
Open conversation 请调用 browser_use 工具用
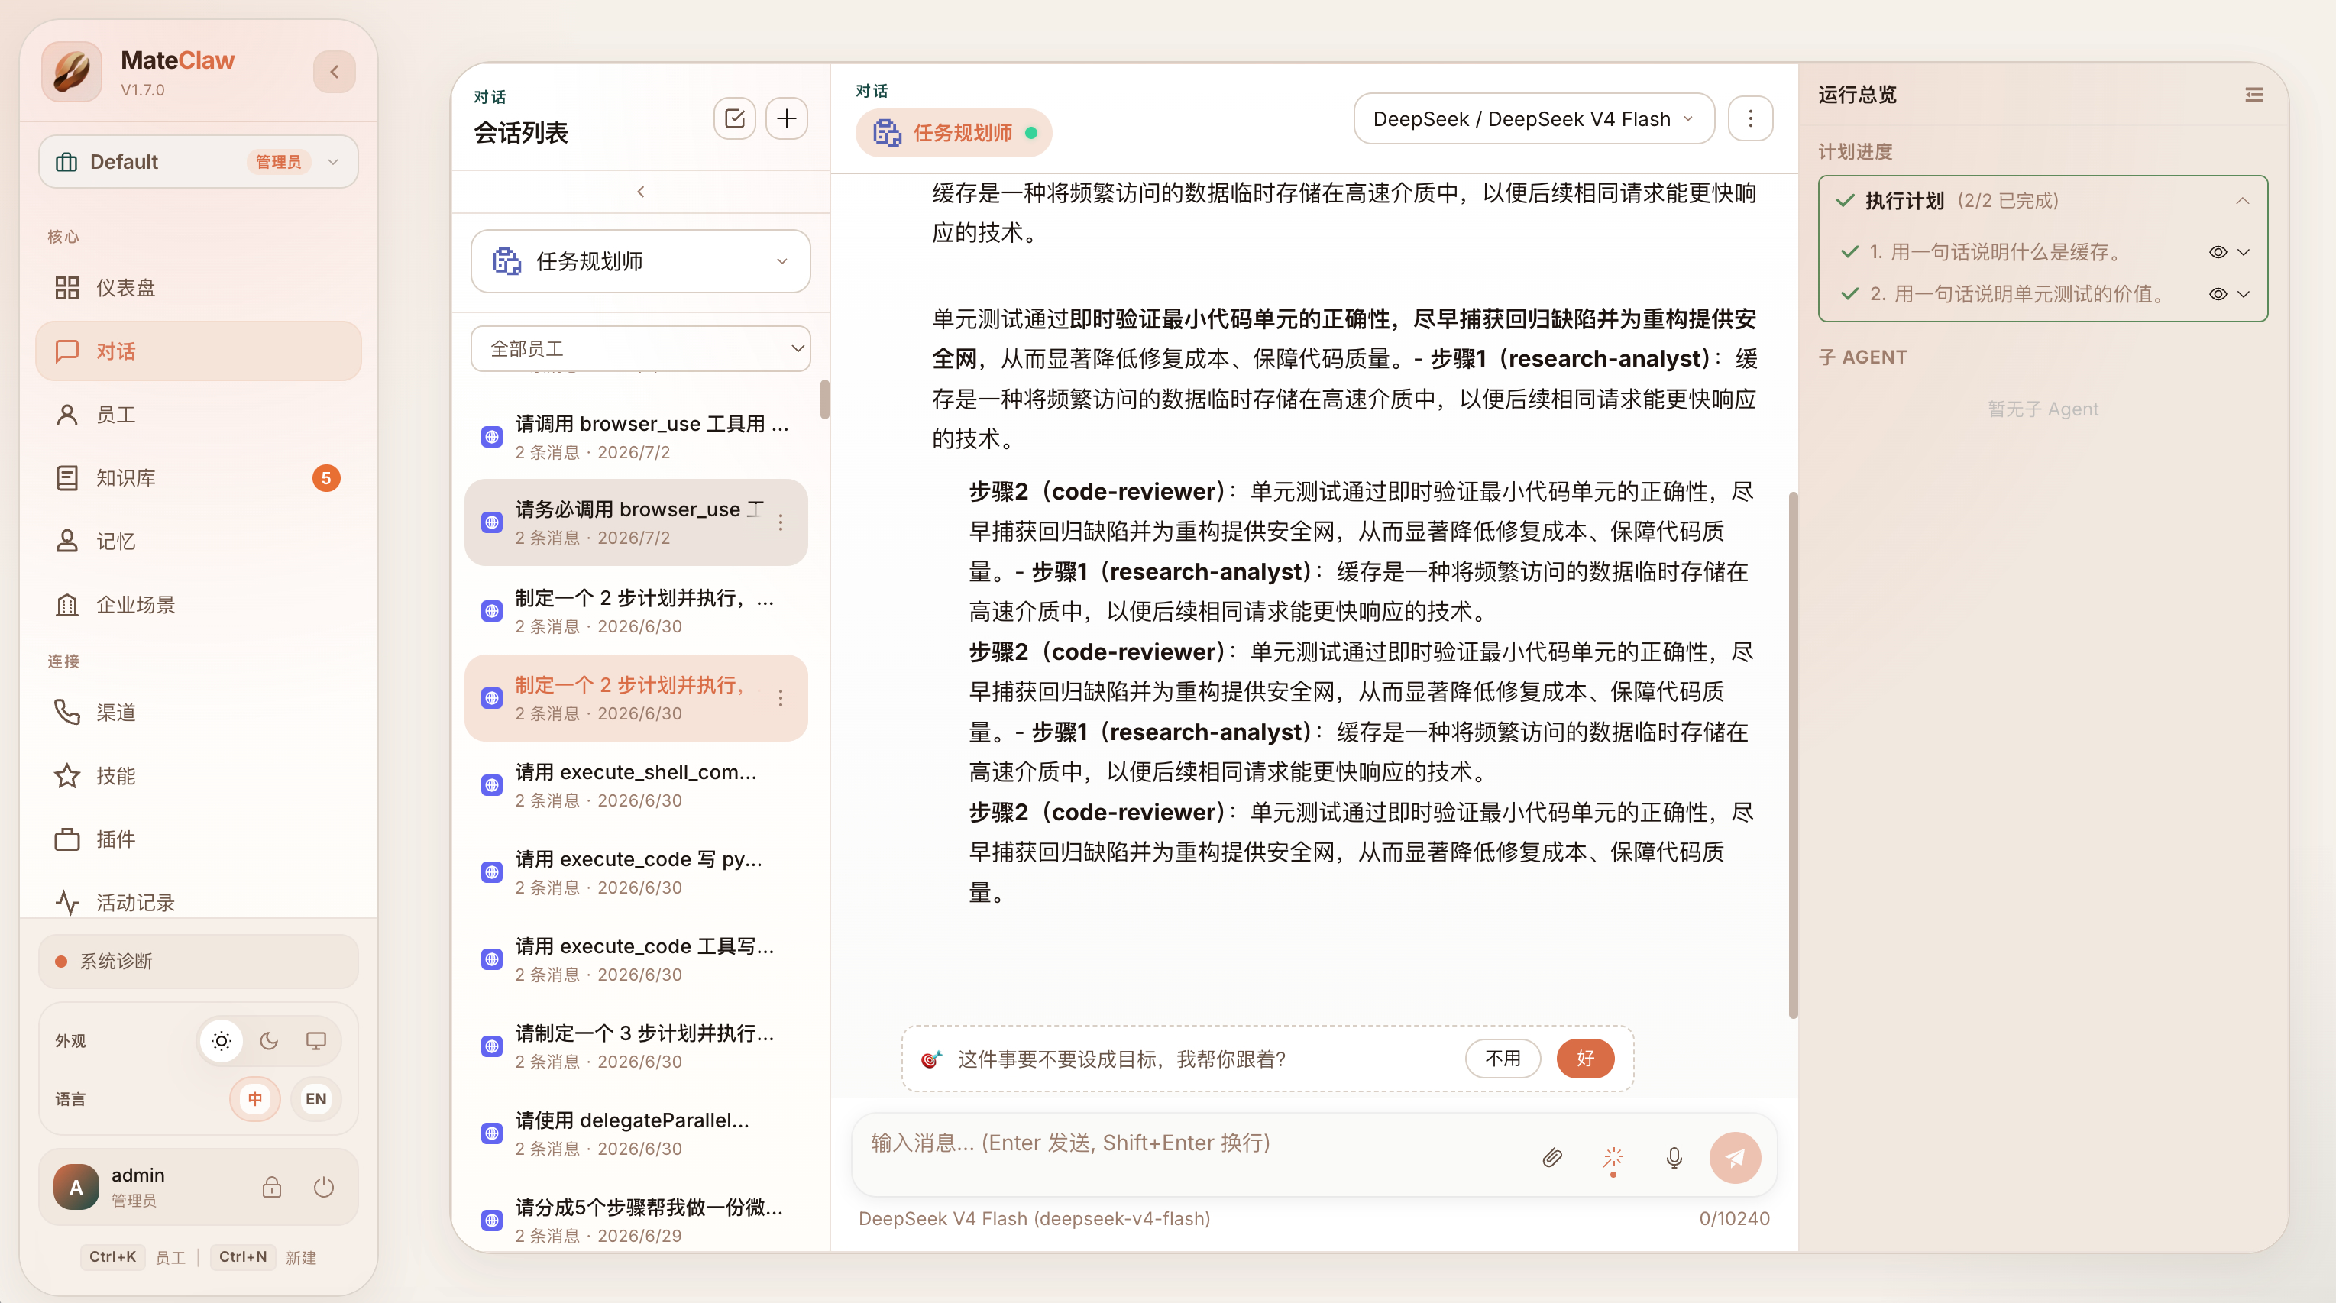[635, 436]
